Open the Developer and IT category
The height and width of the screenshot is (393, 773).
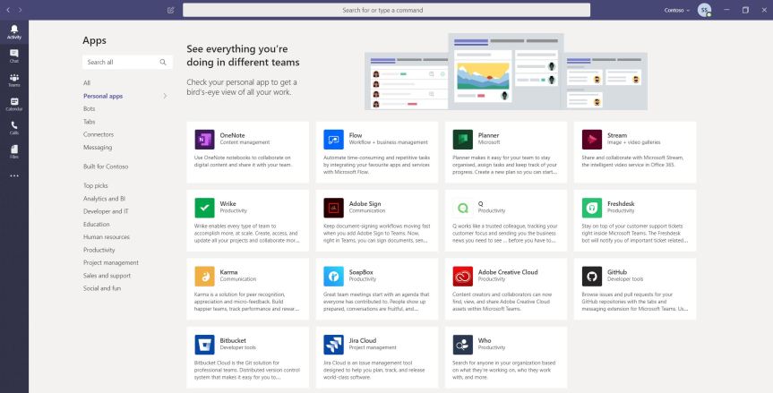(x=106, y=211)
